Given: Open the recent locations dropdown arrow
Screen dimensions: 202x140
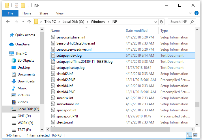Looking at the screenshot, I should (x=23, y=22).
